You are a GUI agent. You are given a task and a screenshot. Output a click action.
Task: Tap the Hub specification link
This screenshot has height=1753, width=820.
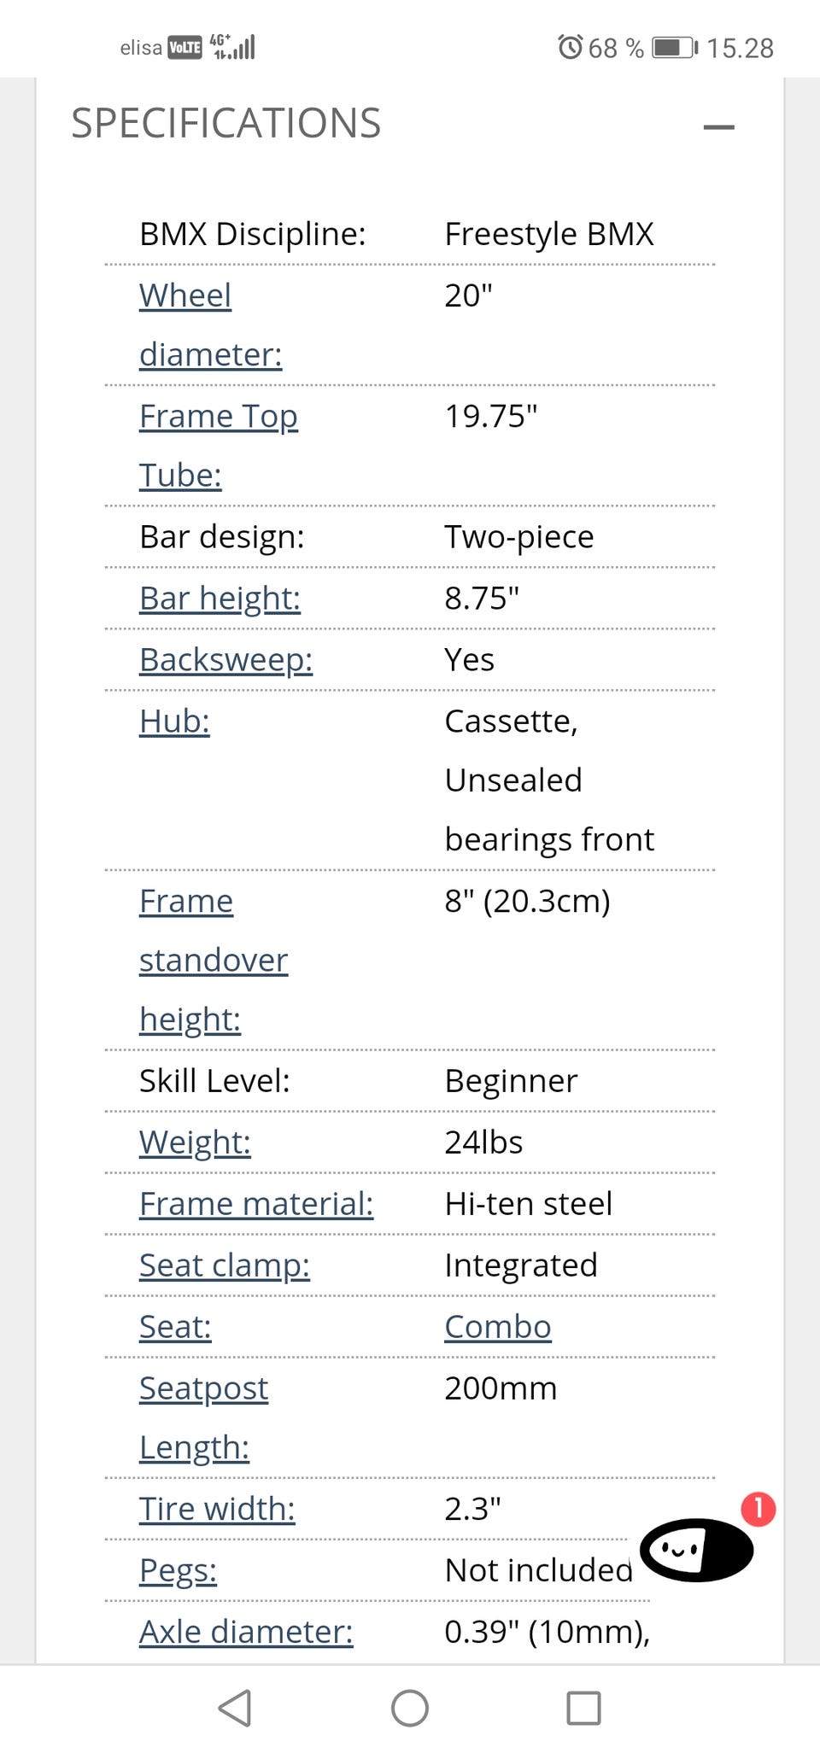(x=174, y=722)
